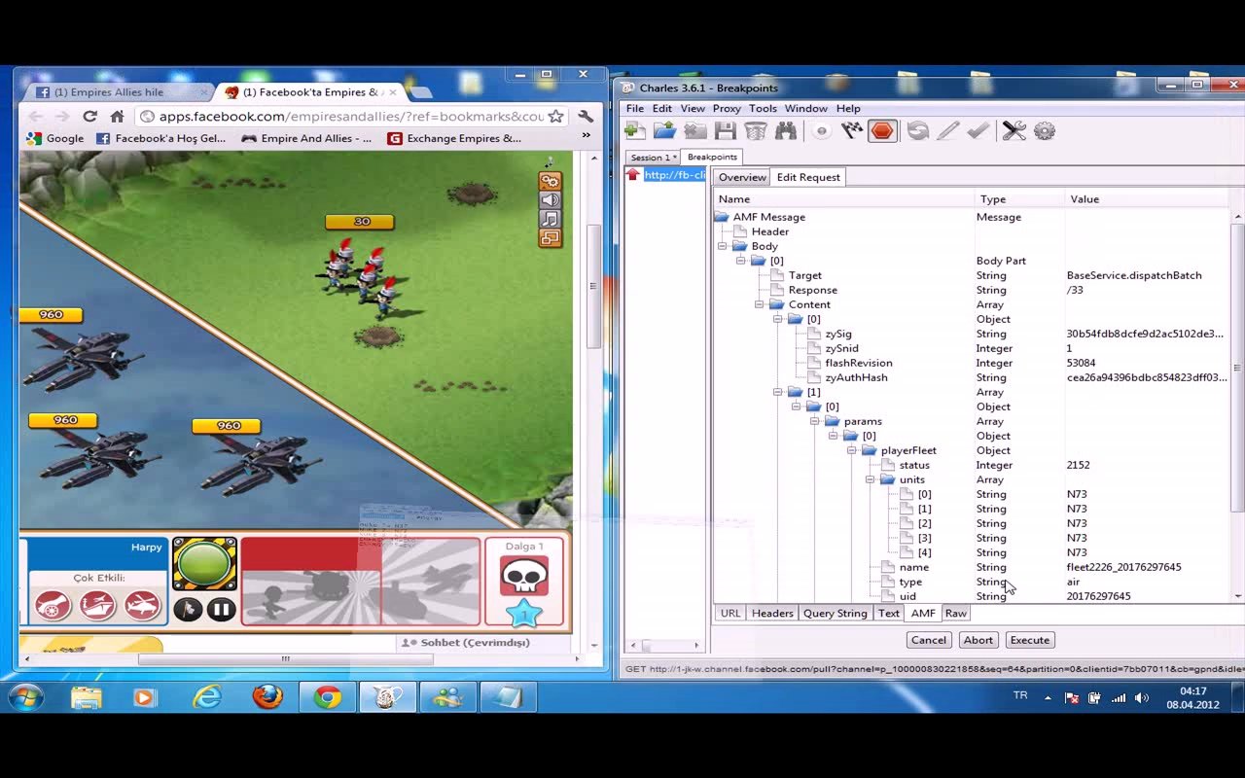The image size is (1245, 778).
Task: Switch to the Session 1 tab
Action: 652,157
